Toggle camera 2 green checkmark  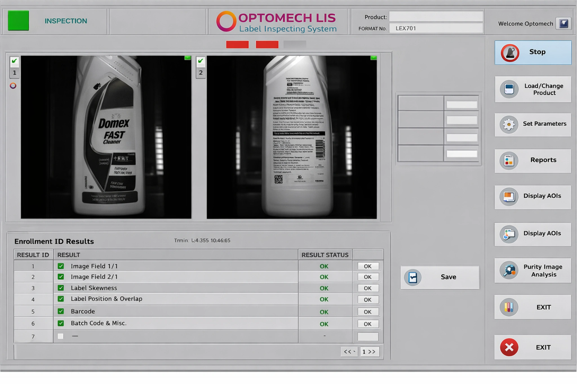pyautogui.click(x=200, y=61)
